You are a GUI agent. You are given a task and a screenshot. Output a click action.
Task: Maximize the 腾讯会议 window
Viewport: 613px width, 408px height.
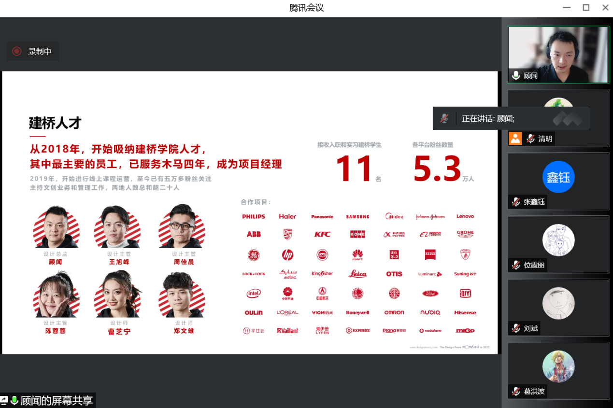click(586, 8)
